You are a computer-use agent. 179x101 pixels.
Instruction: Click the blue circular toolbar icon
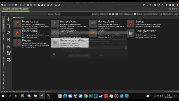13,5
